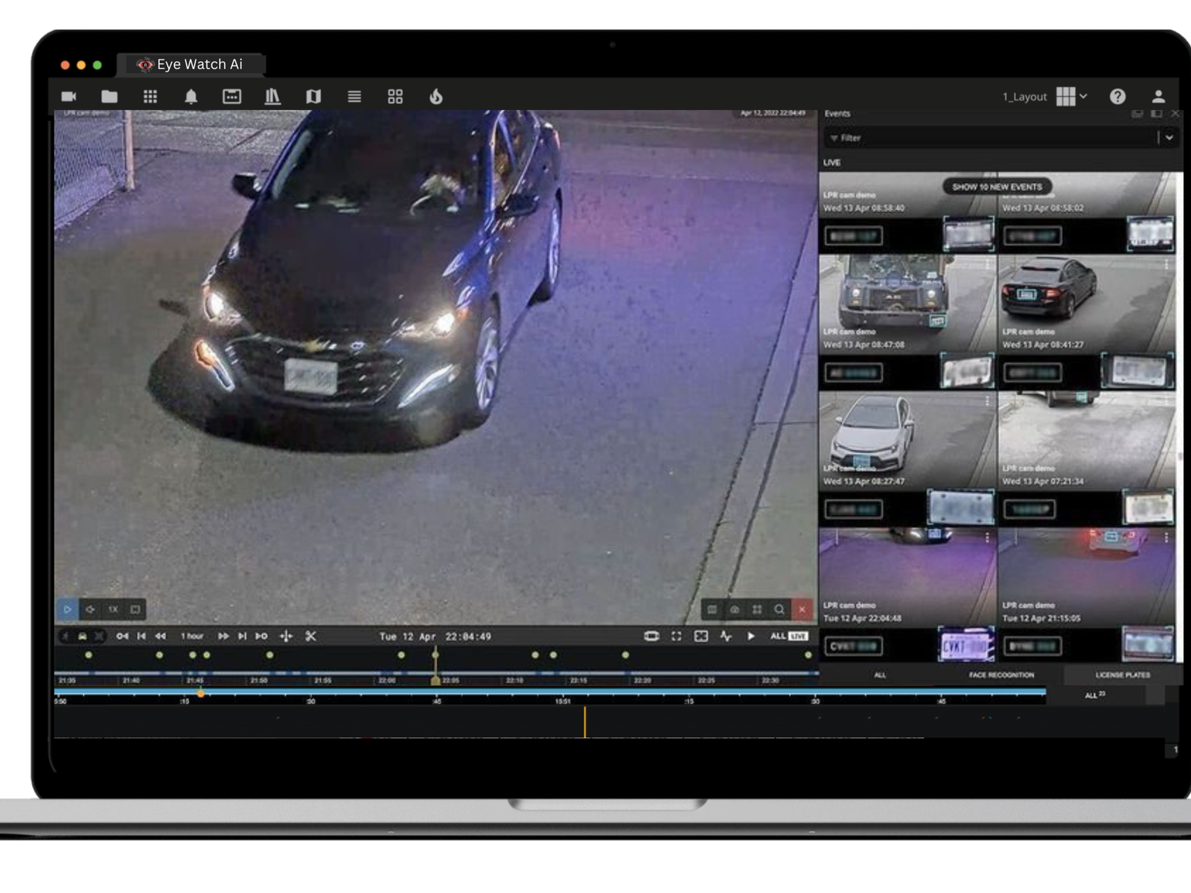This screenshot has width=1191, height=893.
Task: Skip to previous frame
Action: [141, 636]
